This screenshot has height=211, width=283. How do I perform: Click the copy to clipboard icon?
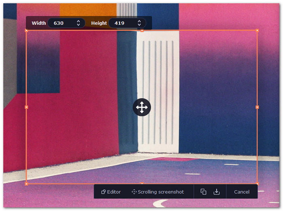pos(203,192)
